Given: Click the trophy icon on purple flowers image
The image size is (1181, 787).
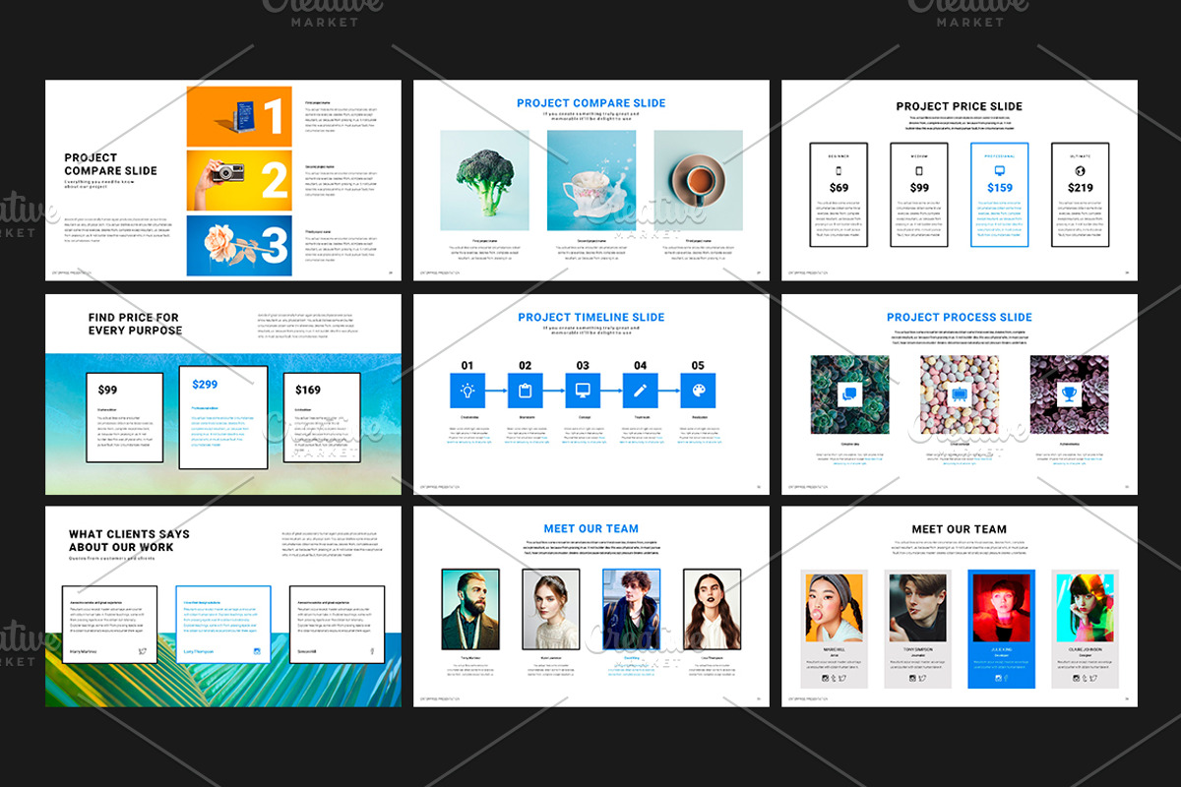Looking at the screenshot, I should click(1069, 395).
